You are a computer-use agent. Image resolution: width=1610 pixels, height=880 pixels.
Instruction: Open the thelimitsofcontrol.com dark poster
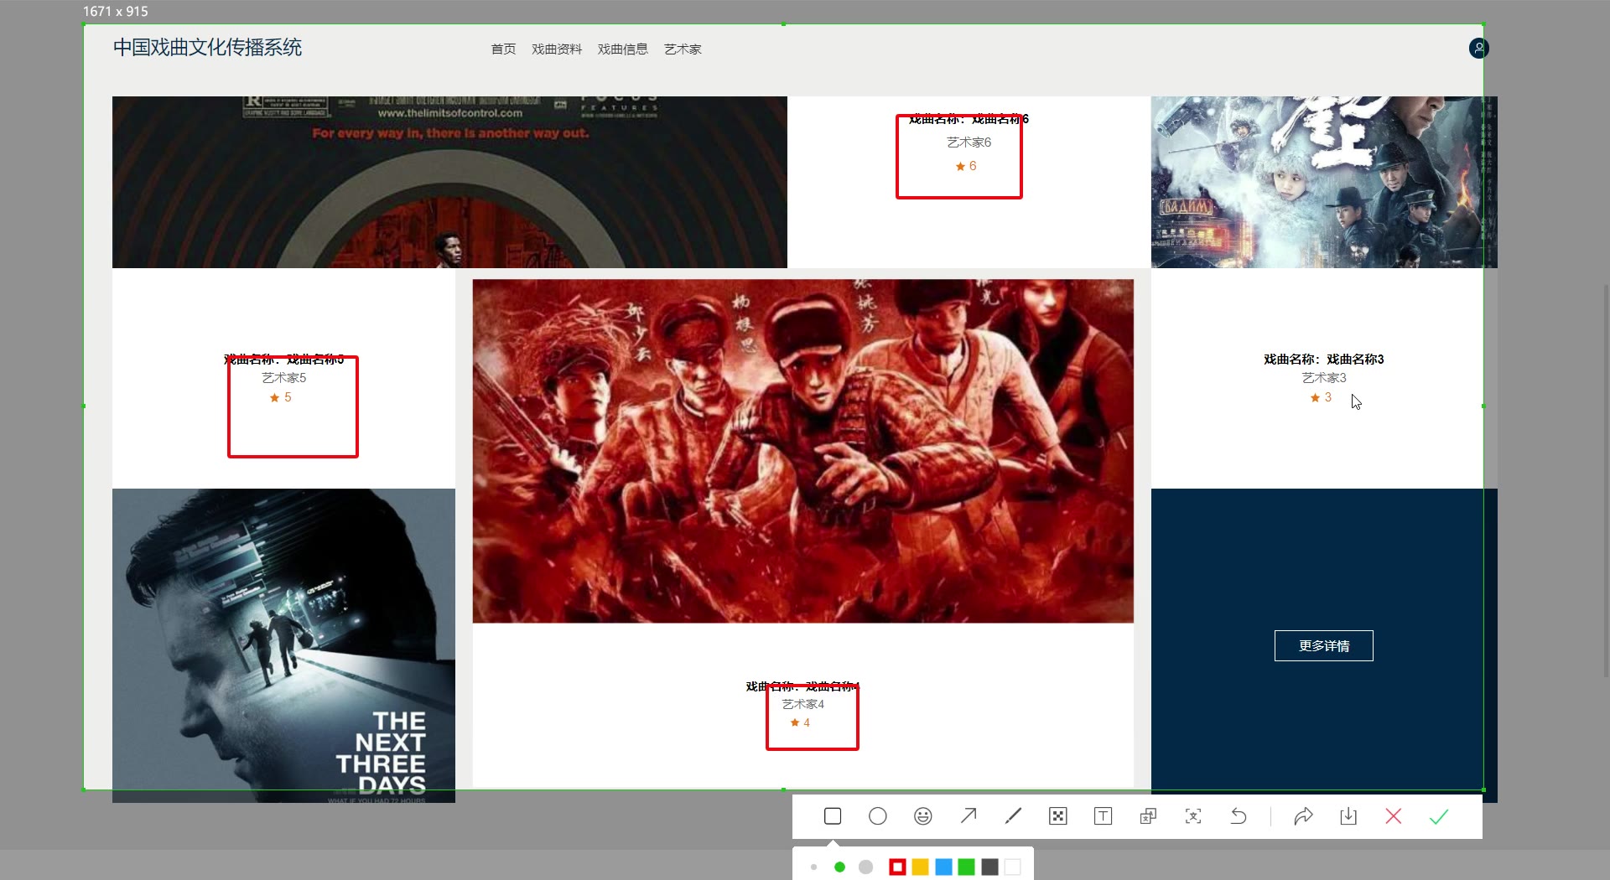pyautogui.click(x=449, y=182)
